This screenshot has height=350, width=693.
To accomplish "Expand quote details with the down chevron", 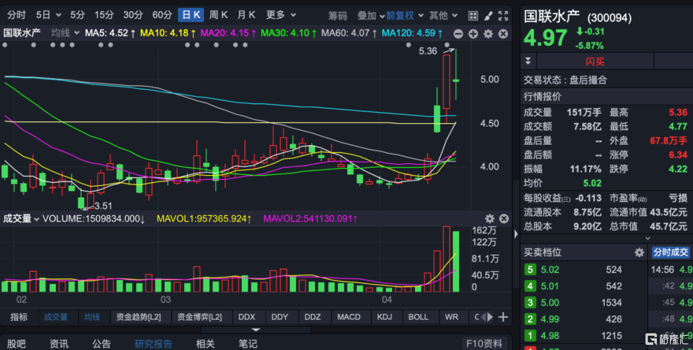I will 648,238.
